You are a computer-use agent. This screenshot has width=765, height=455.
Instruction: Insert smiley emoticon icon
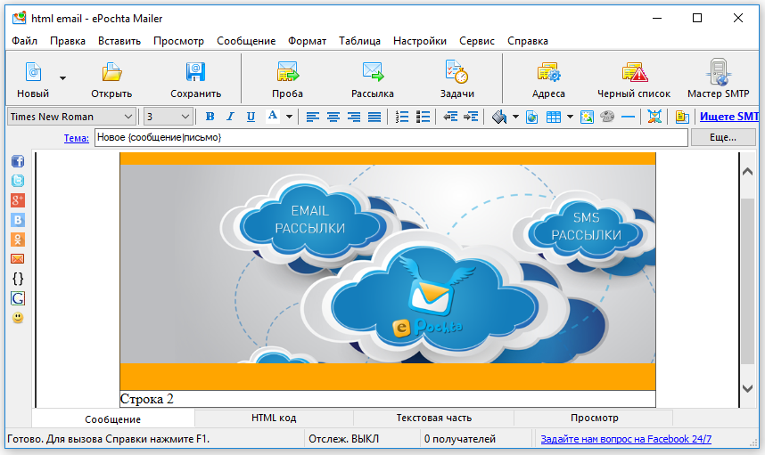tap(18, 318)
